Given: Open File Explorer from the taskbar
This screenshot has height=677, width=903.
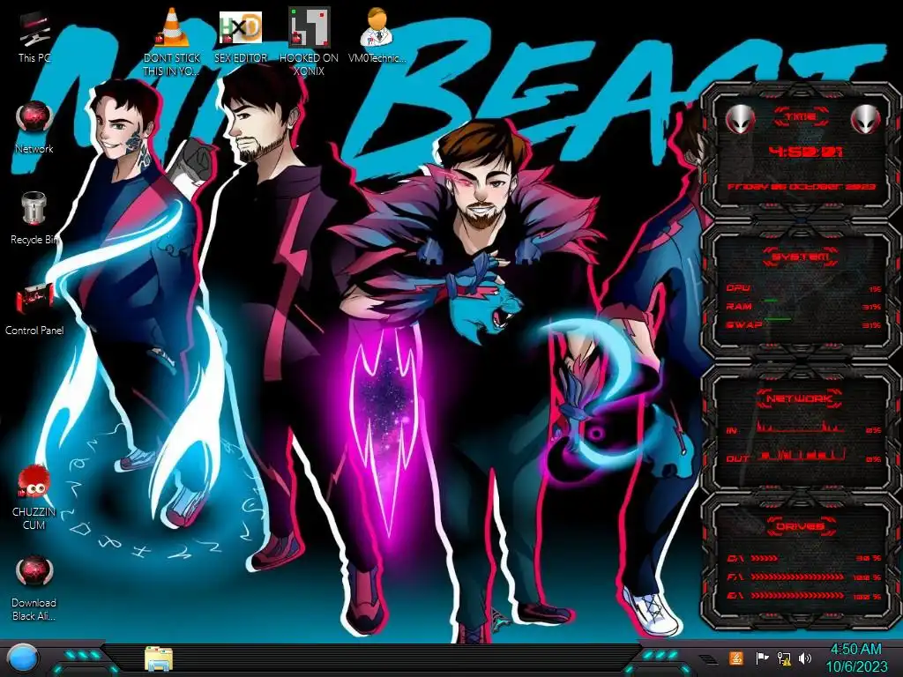Looking at the screenshot, I should (159, 658).
